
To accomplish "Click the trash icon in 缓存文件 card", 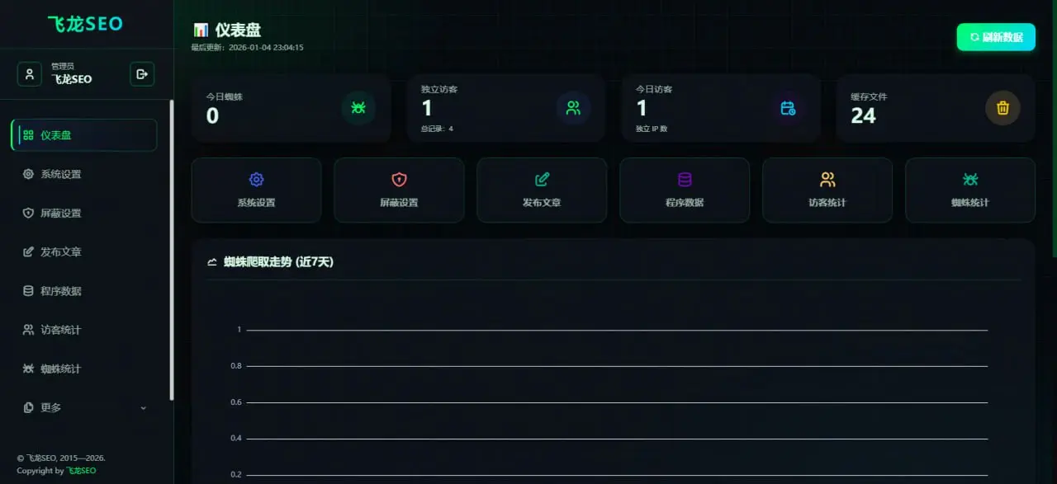I will [1002, 108].
